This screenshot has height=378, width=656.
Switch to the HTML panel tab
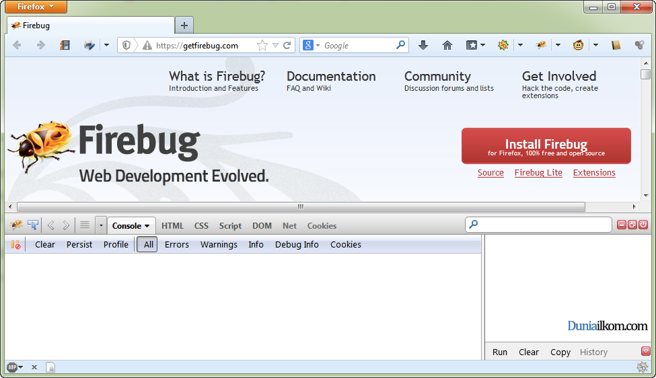pyautogui.click(x=172, y=226)
